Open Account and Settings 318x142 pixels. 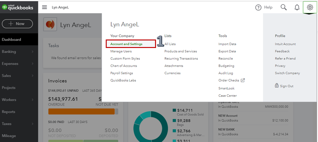[x=126, y=44]
